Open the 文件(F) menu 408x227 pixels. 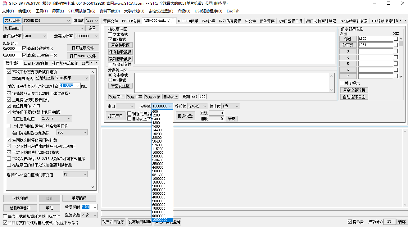(x=8, y=11)
